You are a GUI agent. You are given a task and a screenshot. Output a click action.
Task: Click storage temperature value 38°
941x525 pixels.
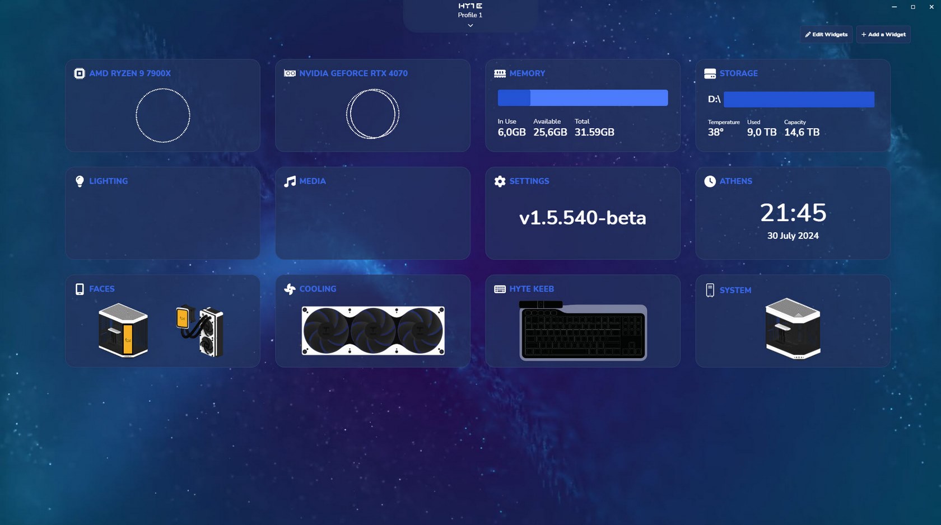[x=716, y=132]
